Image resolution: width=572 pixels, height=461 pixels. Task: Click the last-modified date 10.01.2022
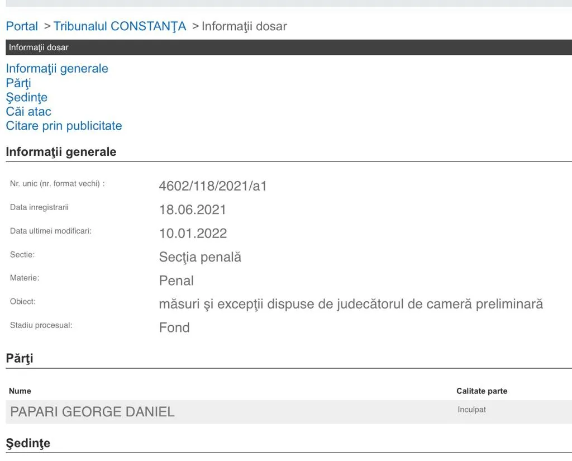[193, 233]
